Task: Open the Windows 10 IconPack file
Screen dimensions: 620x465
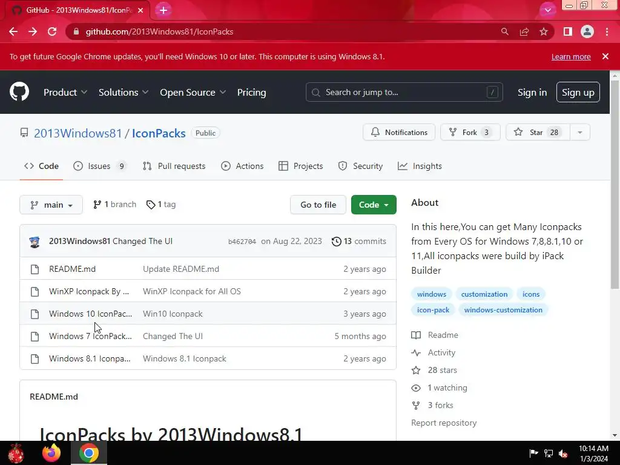Action: tap(91, 314)
